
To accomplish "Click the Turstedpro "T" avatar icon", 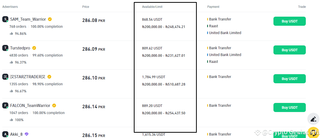I will [5, 48].
